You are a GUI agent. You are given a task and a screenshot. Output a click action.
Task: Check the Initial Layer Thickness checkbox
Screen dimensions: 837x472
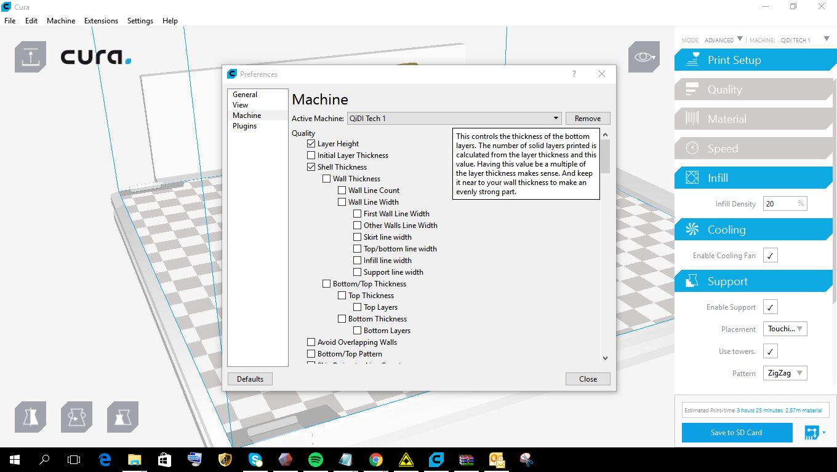311,155
